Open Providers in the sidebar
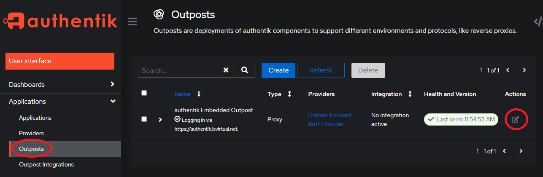Viewport: 543px width, 177px height. coord(31,133)
